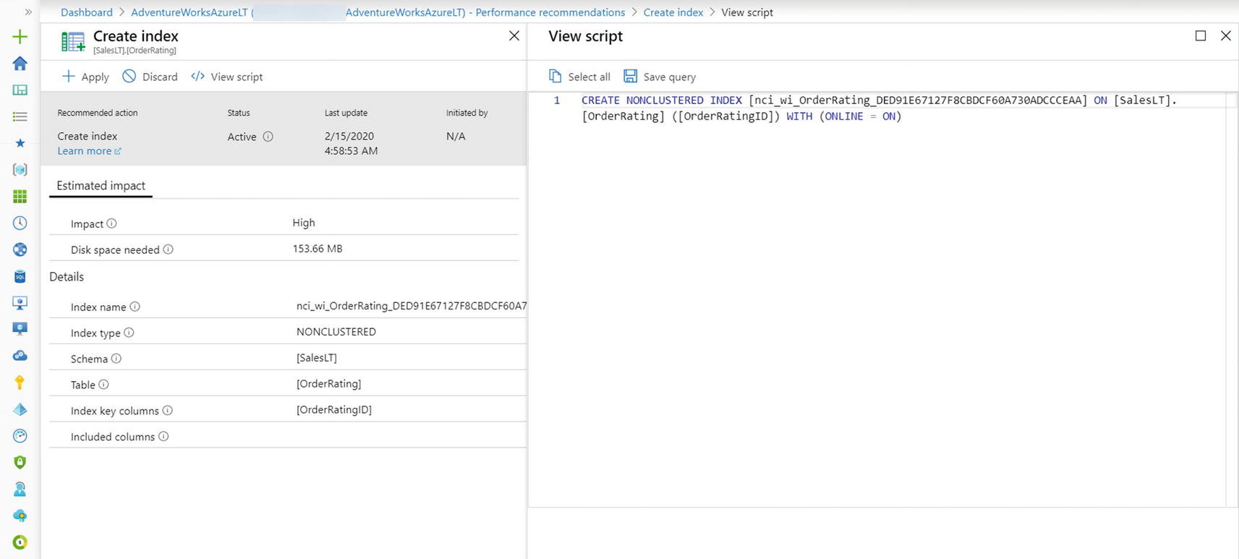1239x559 pixels.
Task: Click info icon next to Impact
Action: pos(111,223)
